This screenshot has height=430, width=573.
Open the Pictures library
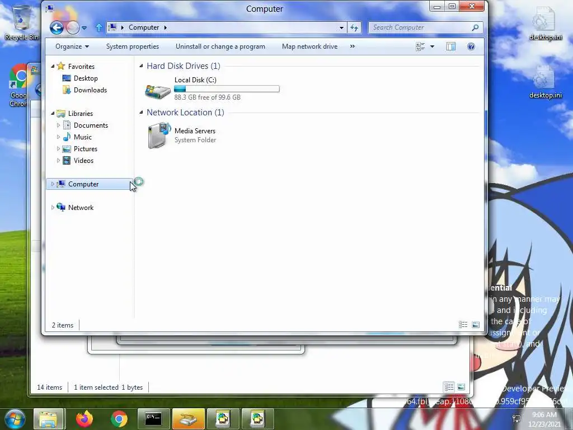coord(86,149)
